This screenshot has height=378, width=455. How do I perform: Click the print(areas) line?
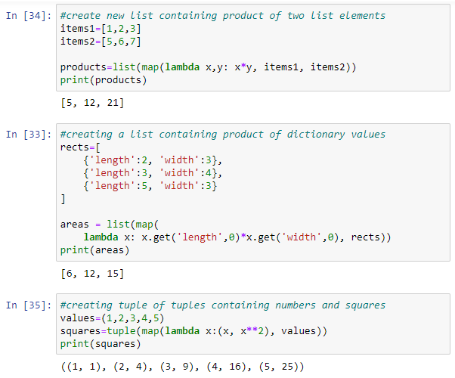[x=94, y=249]
